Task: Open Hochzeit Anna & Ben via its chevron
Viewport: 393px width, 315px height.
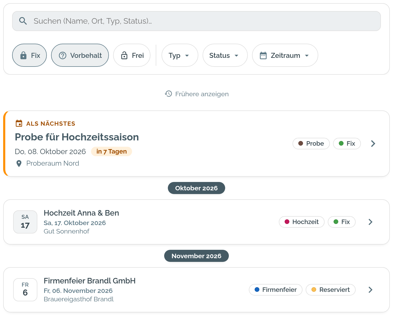Action: point(370,222)
